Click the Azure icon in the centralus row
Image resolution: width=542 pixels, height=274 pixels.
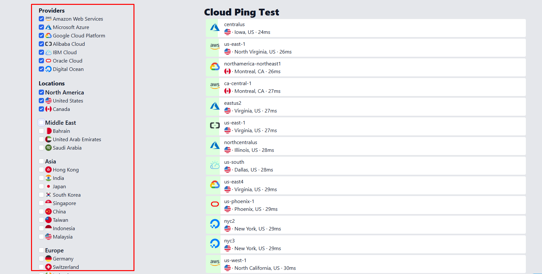215,27
